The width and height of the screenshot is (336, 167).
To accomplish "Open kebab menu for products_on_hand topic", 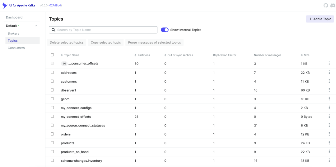I will coord(329,152).
